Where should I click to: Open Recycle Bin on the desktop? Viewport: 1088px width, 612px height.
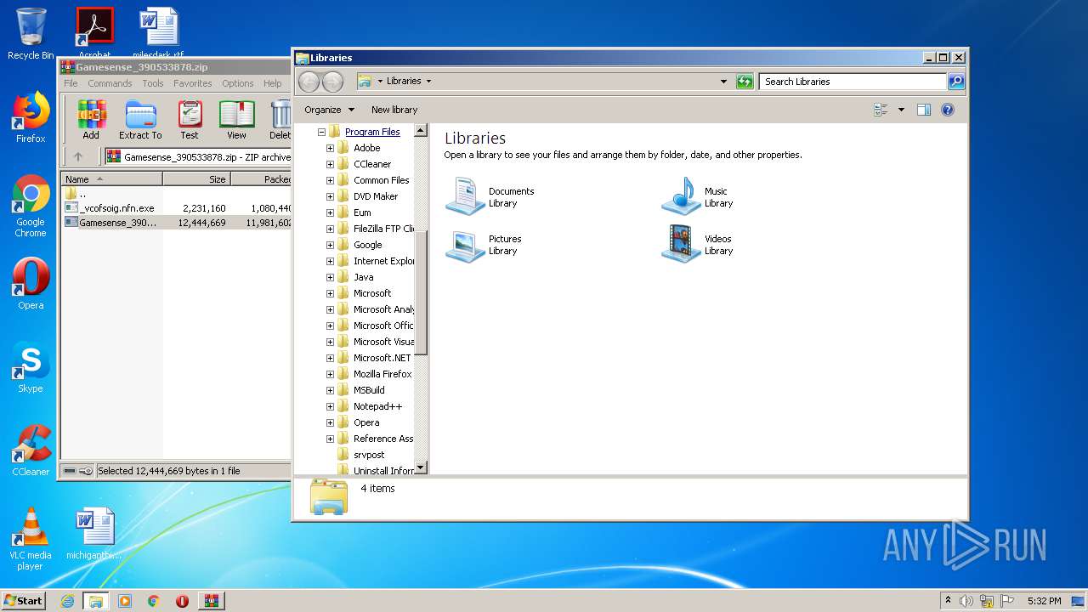pos(31,34)
